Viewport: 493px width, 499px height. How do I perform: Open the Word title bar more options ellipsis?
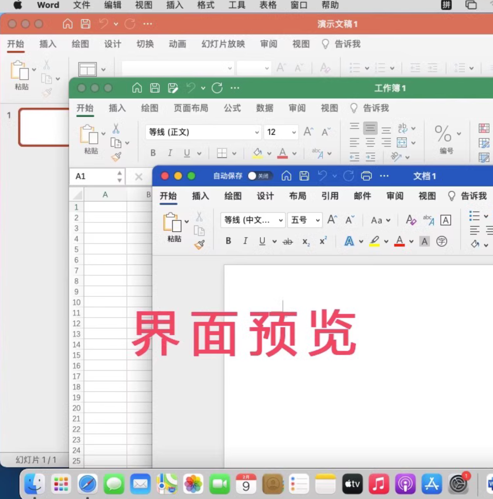pyautogui.click(x=384, y=176)
